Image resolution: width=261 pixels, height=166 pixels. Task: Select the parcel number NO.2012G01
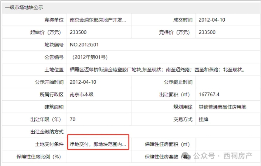[86, 45]
